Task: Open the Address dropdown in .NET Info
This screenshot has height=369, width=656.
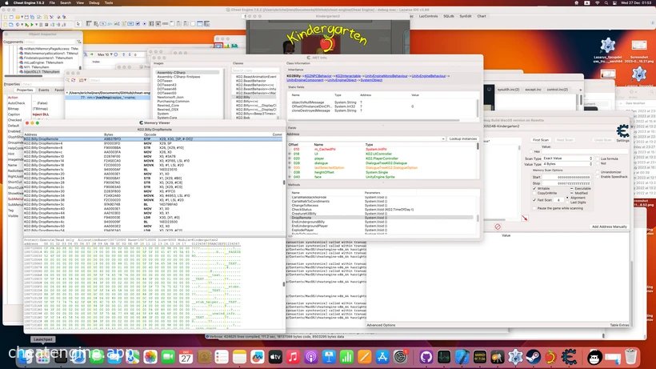Action: pyautogui.click(x=442, y=139)
